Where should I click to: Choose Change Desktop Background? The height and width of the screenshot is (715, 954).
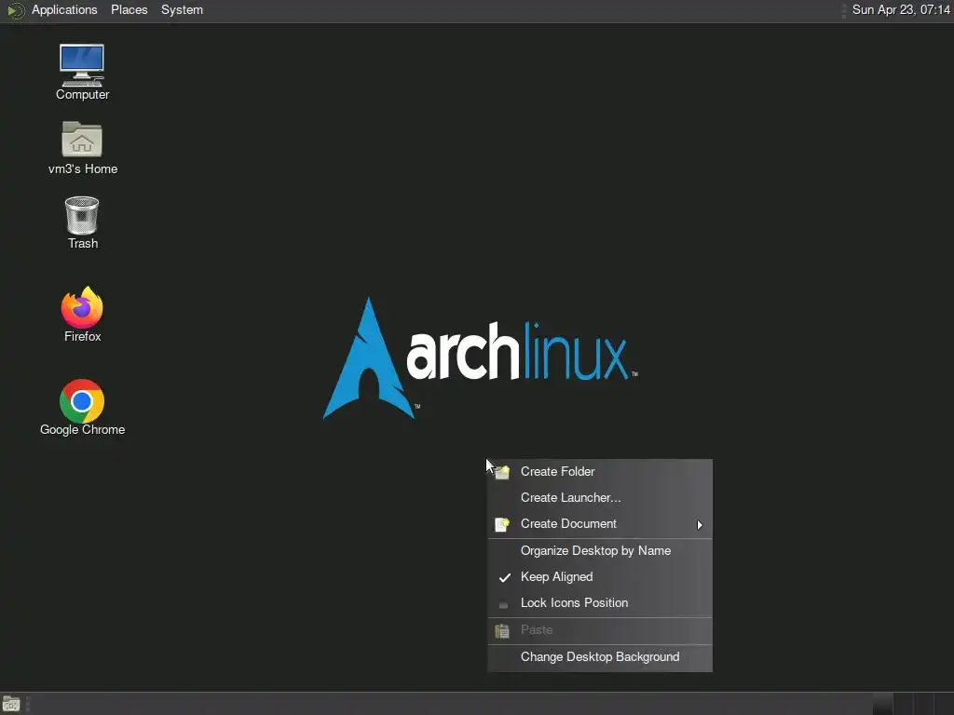click(x=600, y=657)
